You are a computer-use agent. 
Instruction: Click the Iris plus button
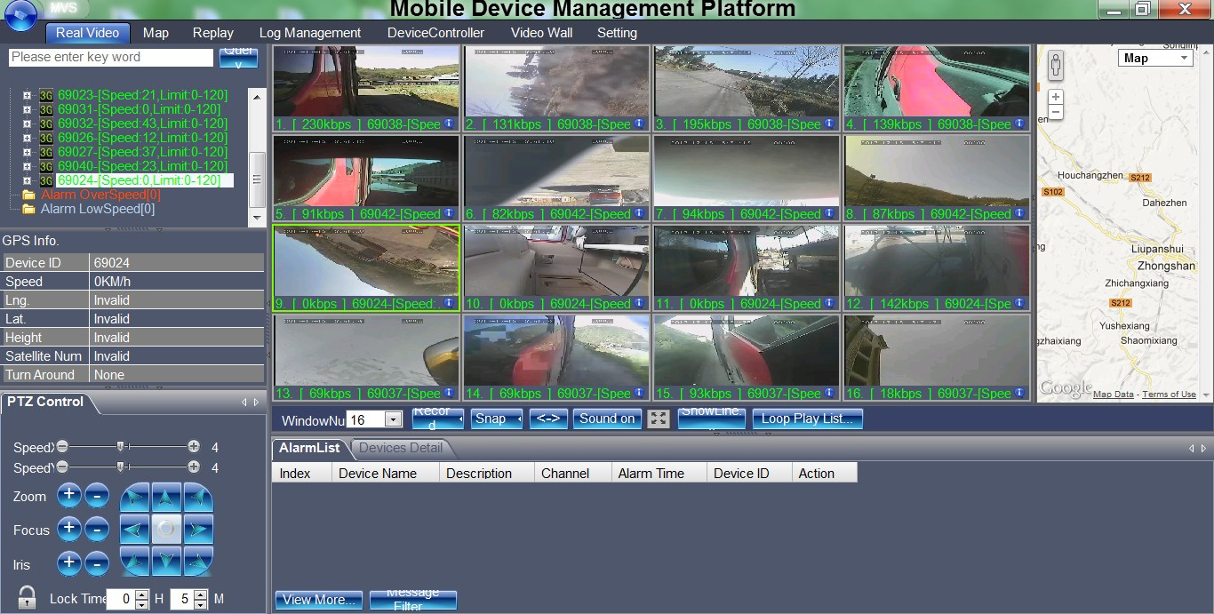pos(69,563)
